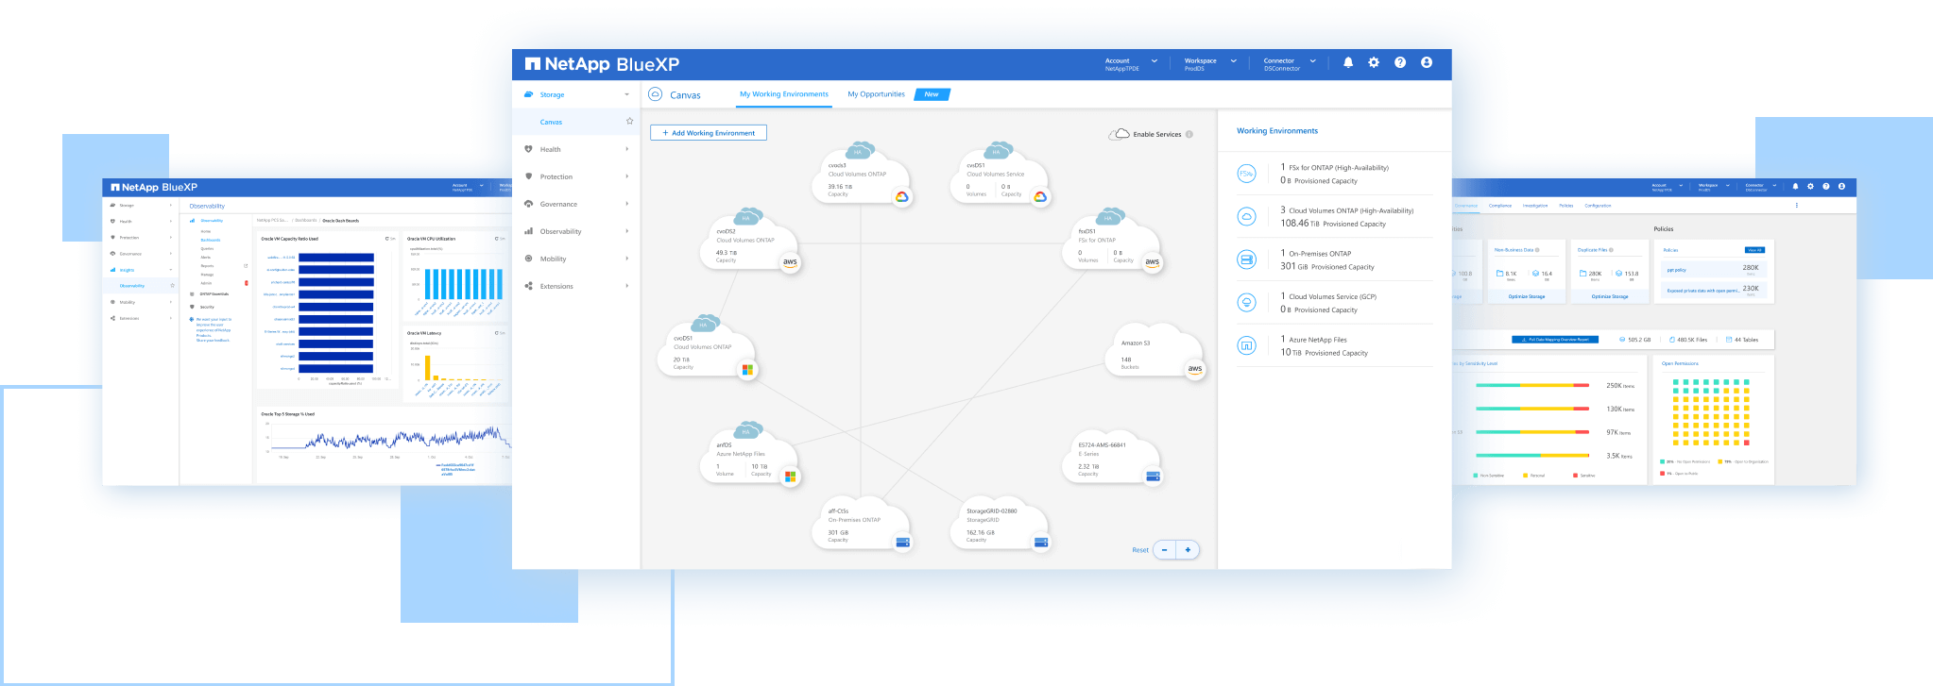Open kebab menu in right governance window
Image resolution: width=1933 pixels, height=686 pixels.
(x=1796, y=205)
